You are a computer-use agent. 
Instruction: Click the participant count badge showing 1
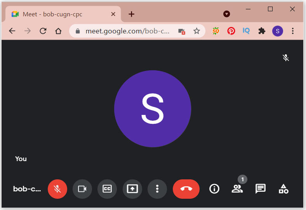[x=242, y=179]
